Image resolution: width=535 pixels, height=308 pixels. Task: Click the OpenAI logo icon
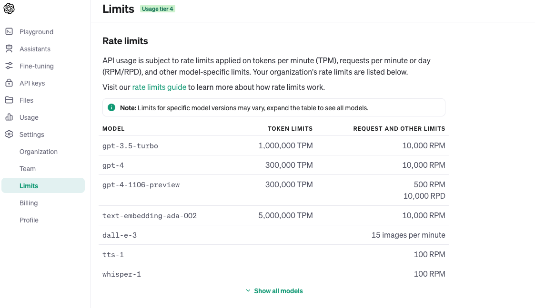(9, 9)
